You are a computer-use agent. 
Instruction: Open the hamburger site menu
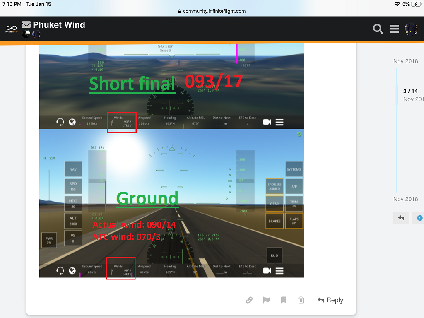(395, 29)
